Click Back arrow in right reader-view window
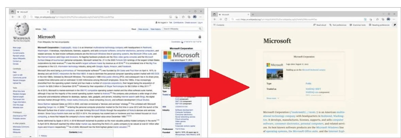 [215, 19]
